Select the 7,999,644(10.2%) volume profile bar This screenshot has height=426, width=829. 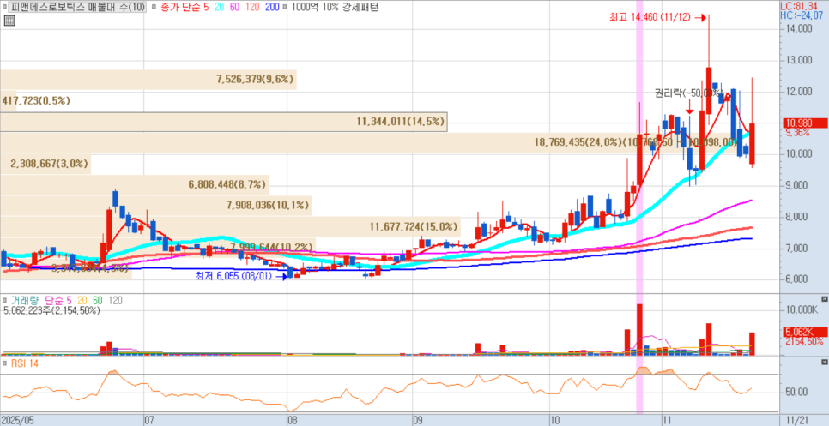point(158,247)
